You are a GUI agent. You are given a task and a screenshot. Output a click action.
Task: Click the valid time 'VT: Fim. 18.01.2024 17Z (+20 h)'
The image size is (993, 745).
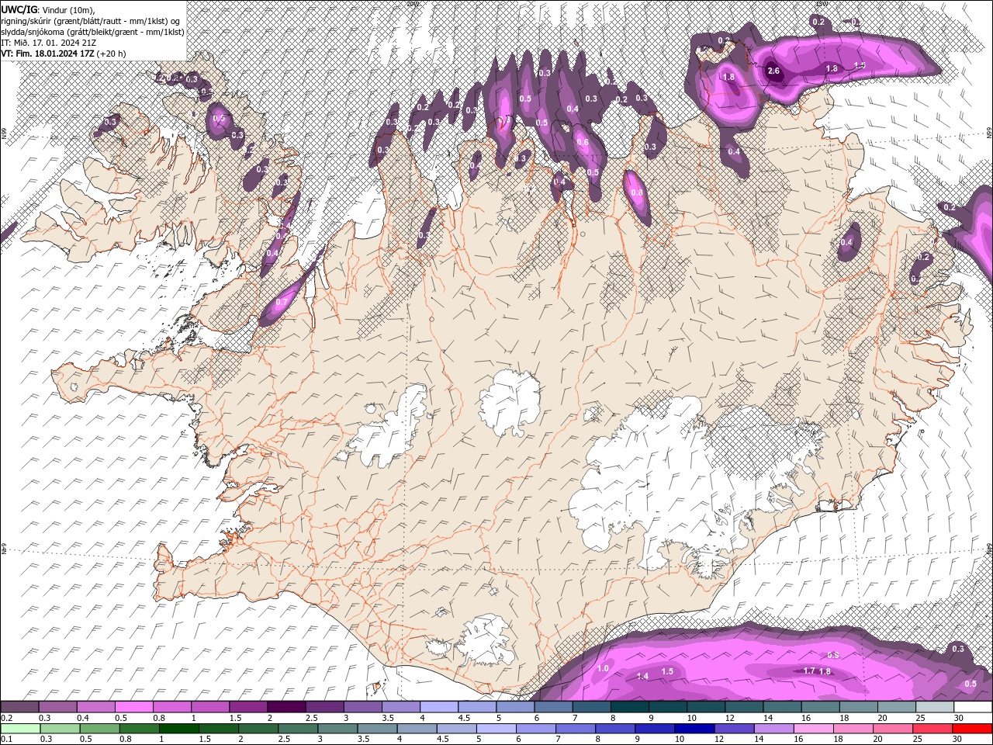pos(64,54)
